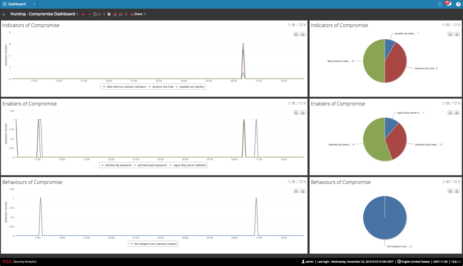This screenshot has width=463, height=266.
Task: Open settings gear on Enablers line chart
Action: 293,103
